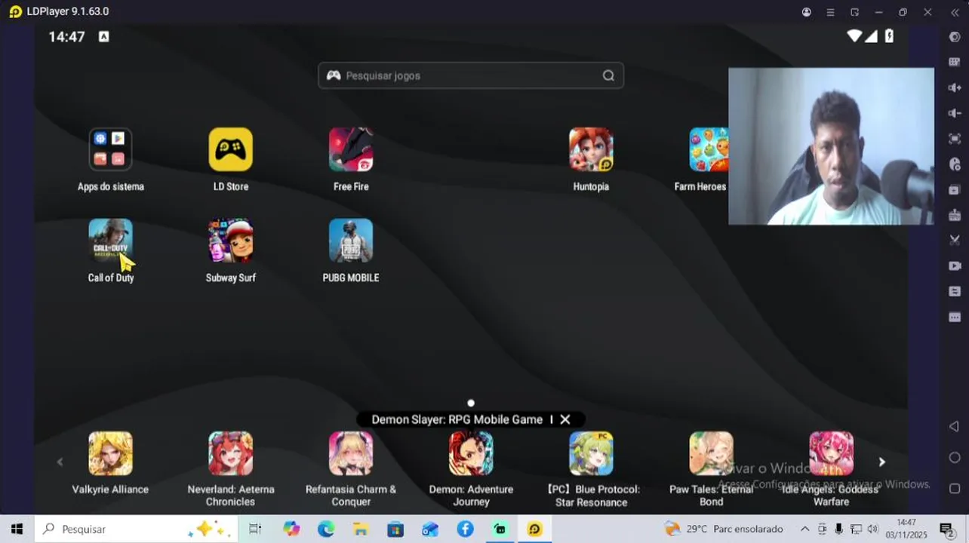
Task: Open Microsoft Edge from the taskbar
Action: 326,529
